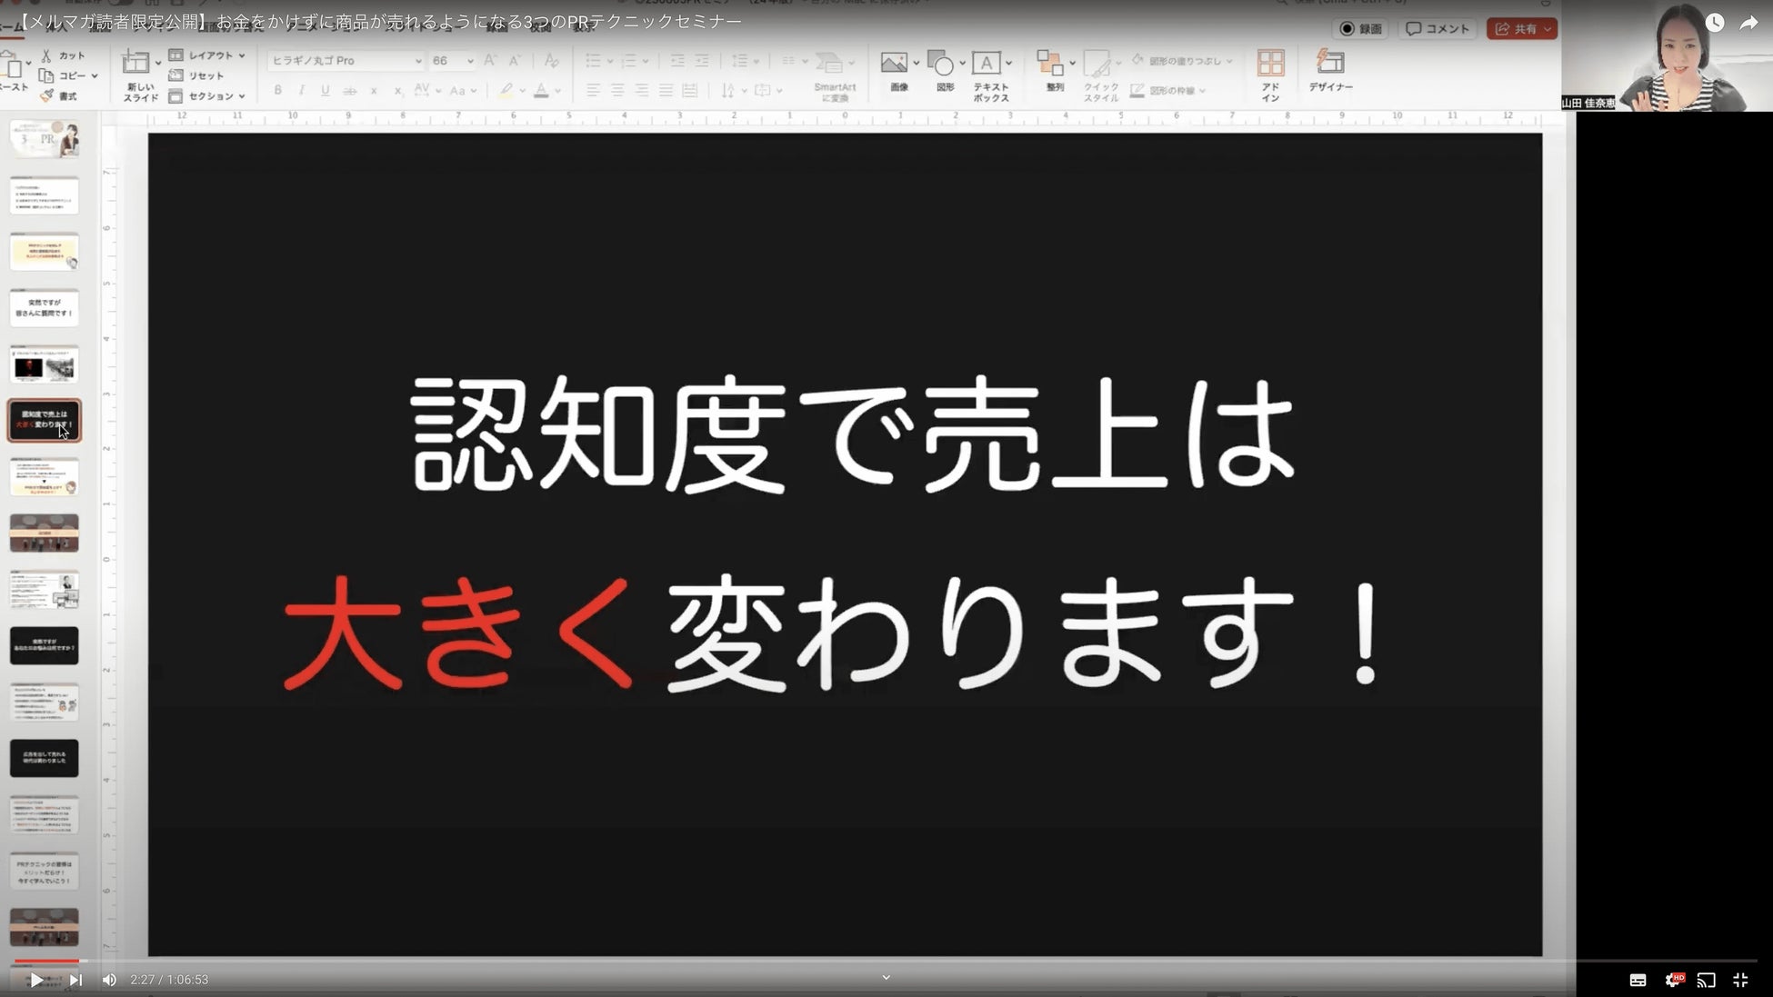Toggle video subtitles/captions button

[1638, 980]
